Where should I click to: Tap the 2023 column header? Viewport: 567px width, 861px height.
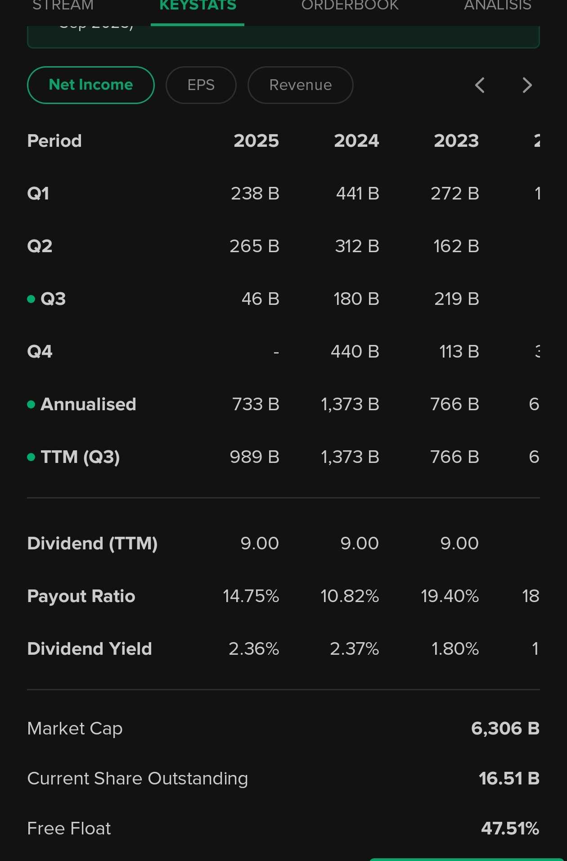pyautogui.click(x=456, y=141)
